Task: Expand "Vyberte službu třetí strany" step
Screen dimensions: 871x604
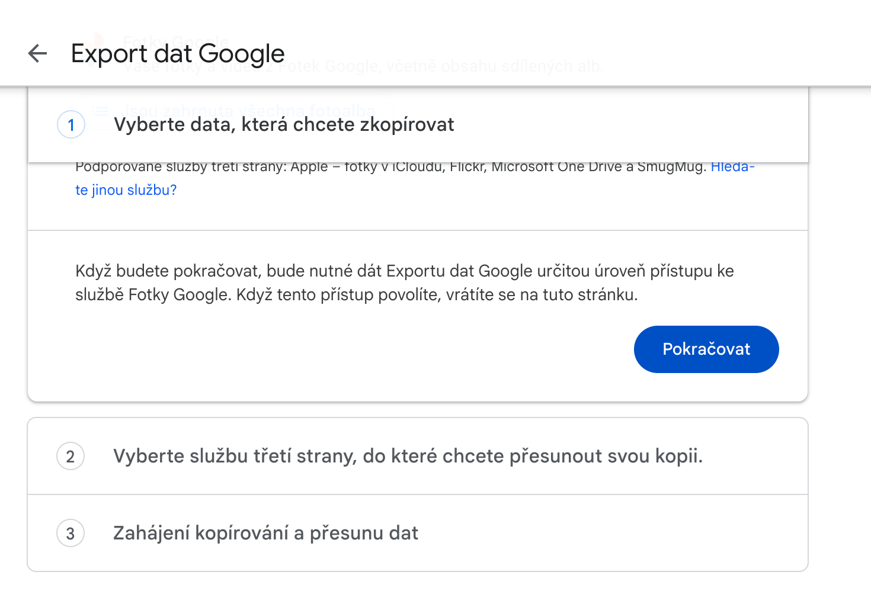Action: [408, 457]
